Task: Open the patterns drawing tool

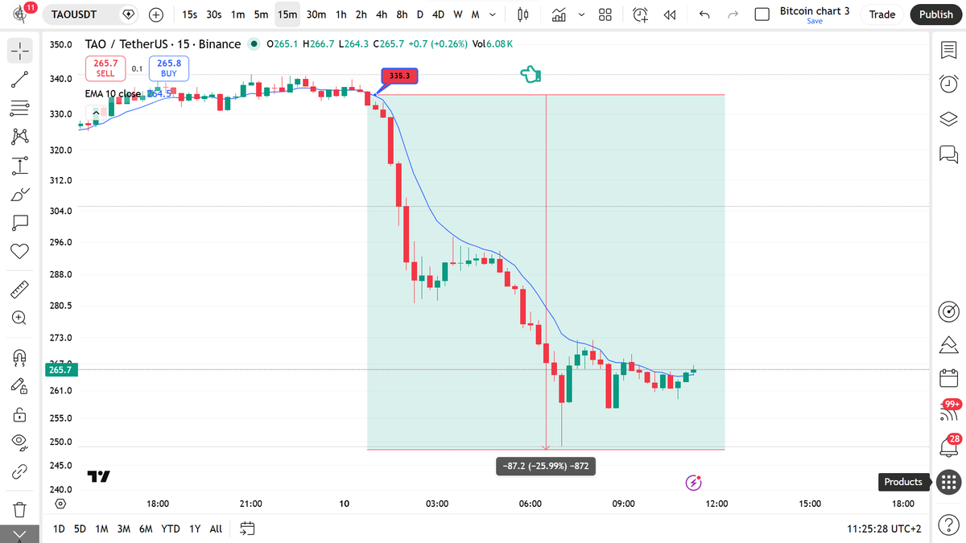Action: 20,137
